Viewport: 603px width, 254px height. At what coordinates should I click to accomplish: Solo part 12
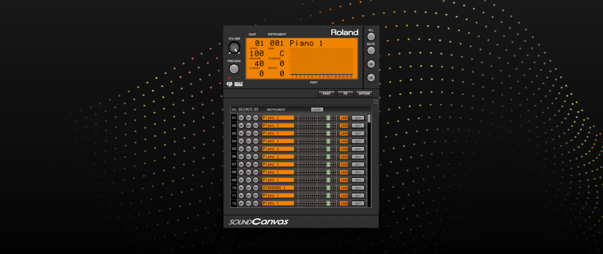pyautogui.click(x=241, y=203)
